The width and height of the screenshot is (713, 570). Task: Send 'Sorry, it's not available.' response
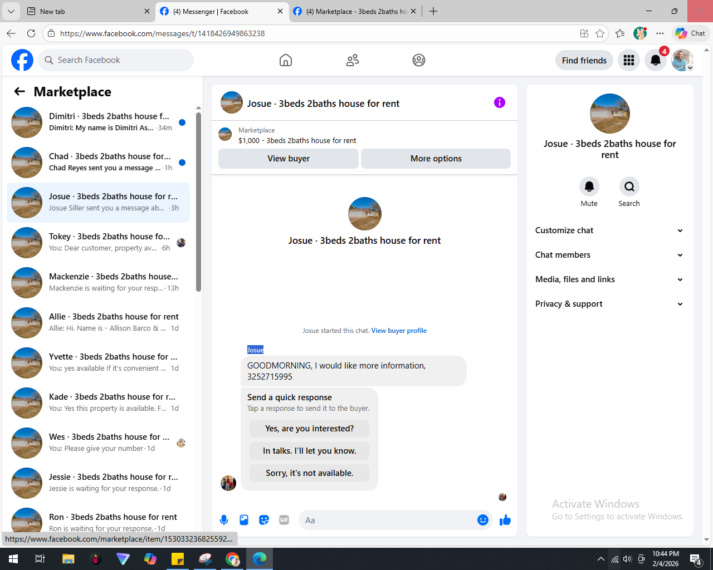pos(310,473)
